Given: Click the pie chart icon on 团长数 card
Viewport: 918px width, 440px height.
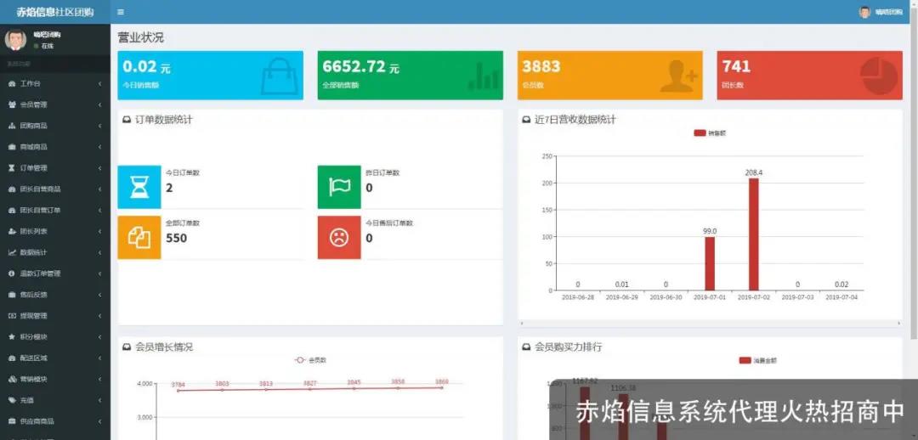Looking at the screenshot, I should click(879, 76).
